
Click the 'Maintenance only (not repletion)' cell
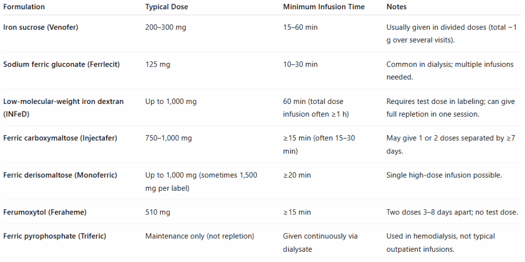pos(199,236)
